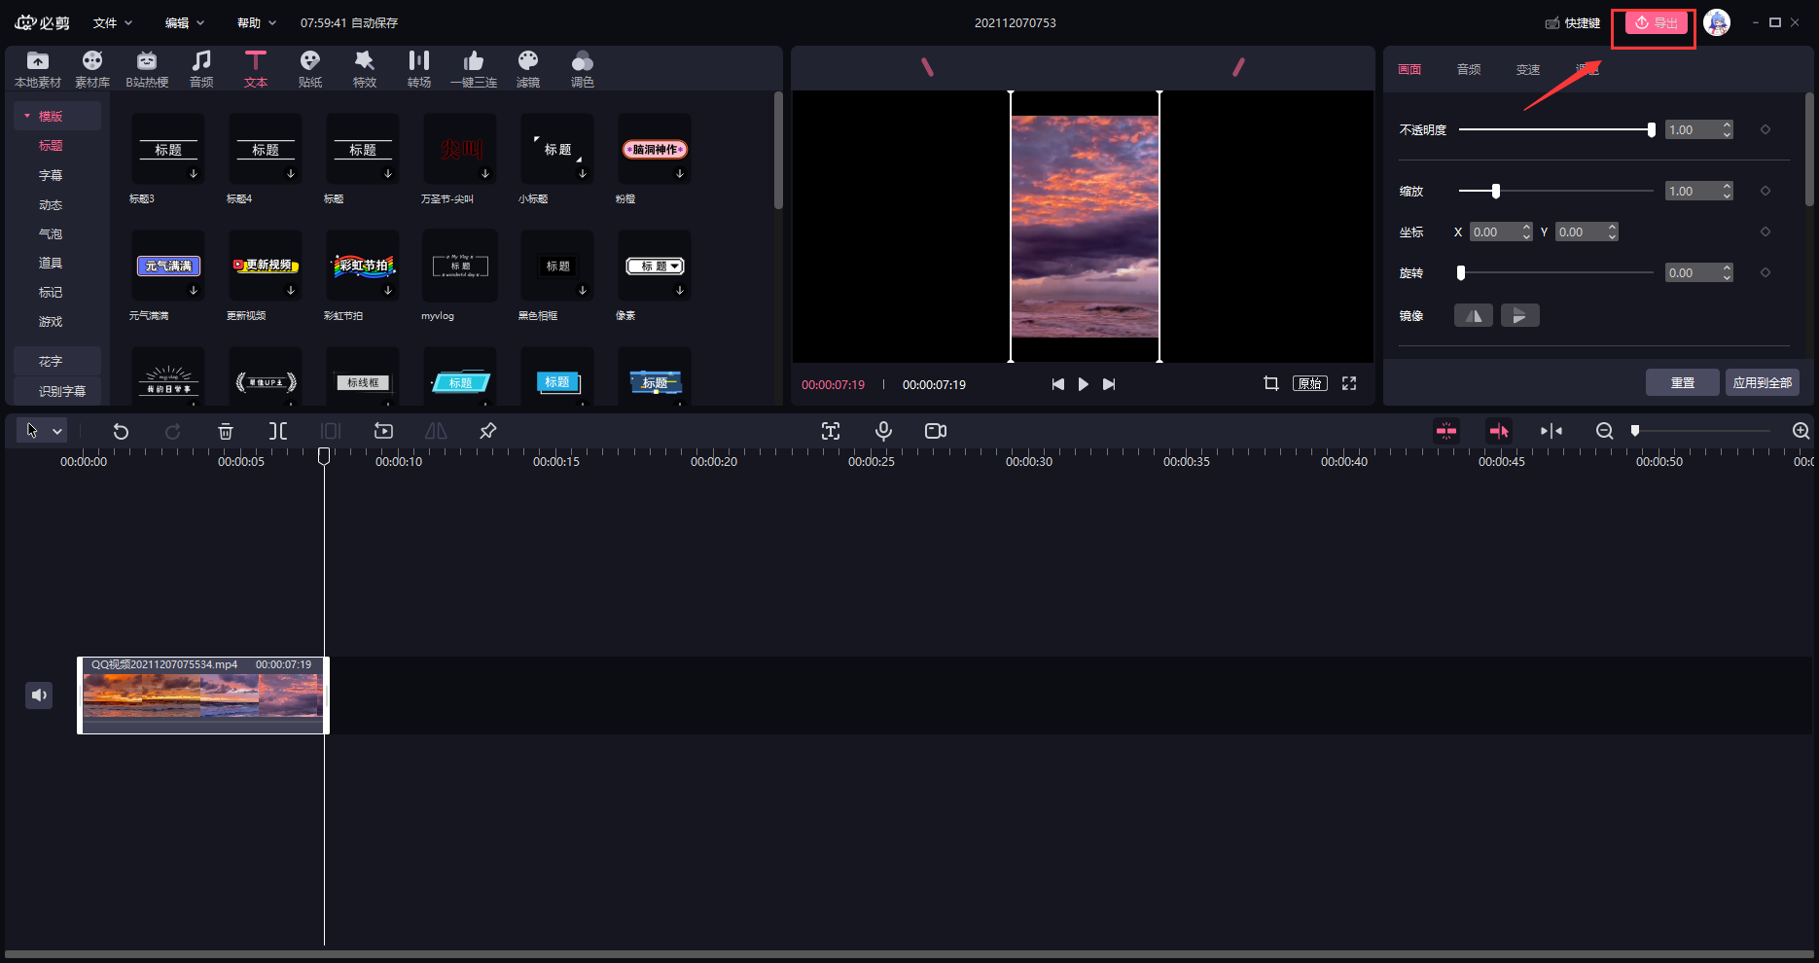Switch to the 音频 properties tab
The height and width of the screenshot is (963, 1819).
(1469, 69)
